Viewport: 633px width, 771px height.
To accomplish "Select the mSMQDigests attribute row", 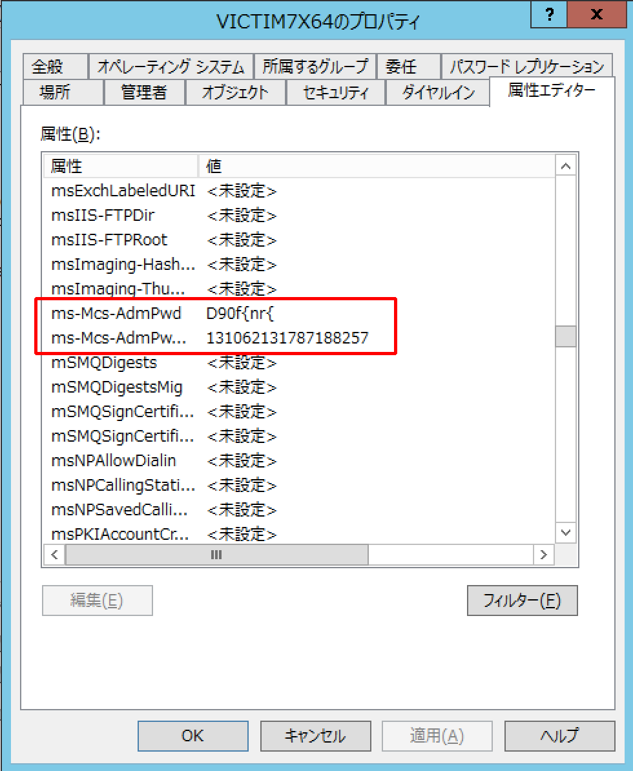I will 194,362.
